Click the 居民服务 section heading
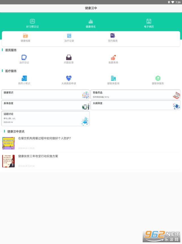 tap(11, 50)
